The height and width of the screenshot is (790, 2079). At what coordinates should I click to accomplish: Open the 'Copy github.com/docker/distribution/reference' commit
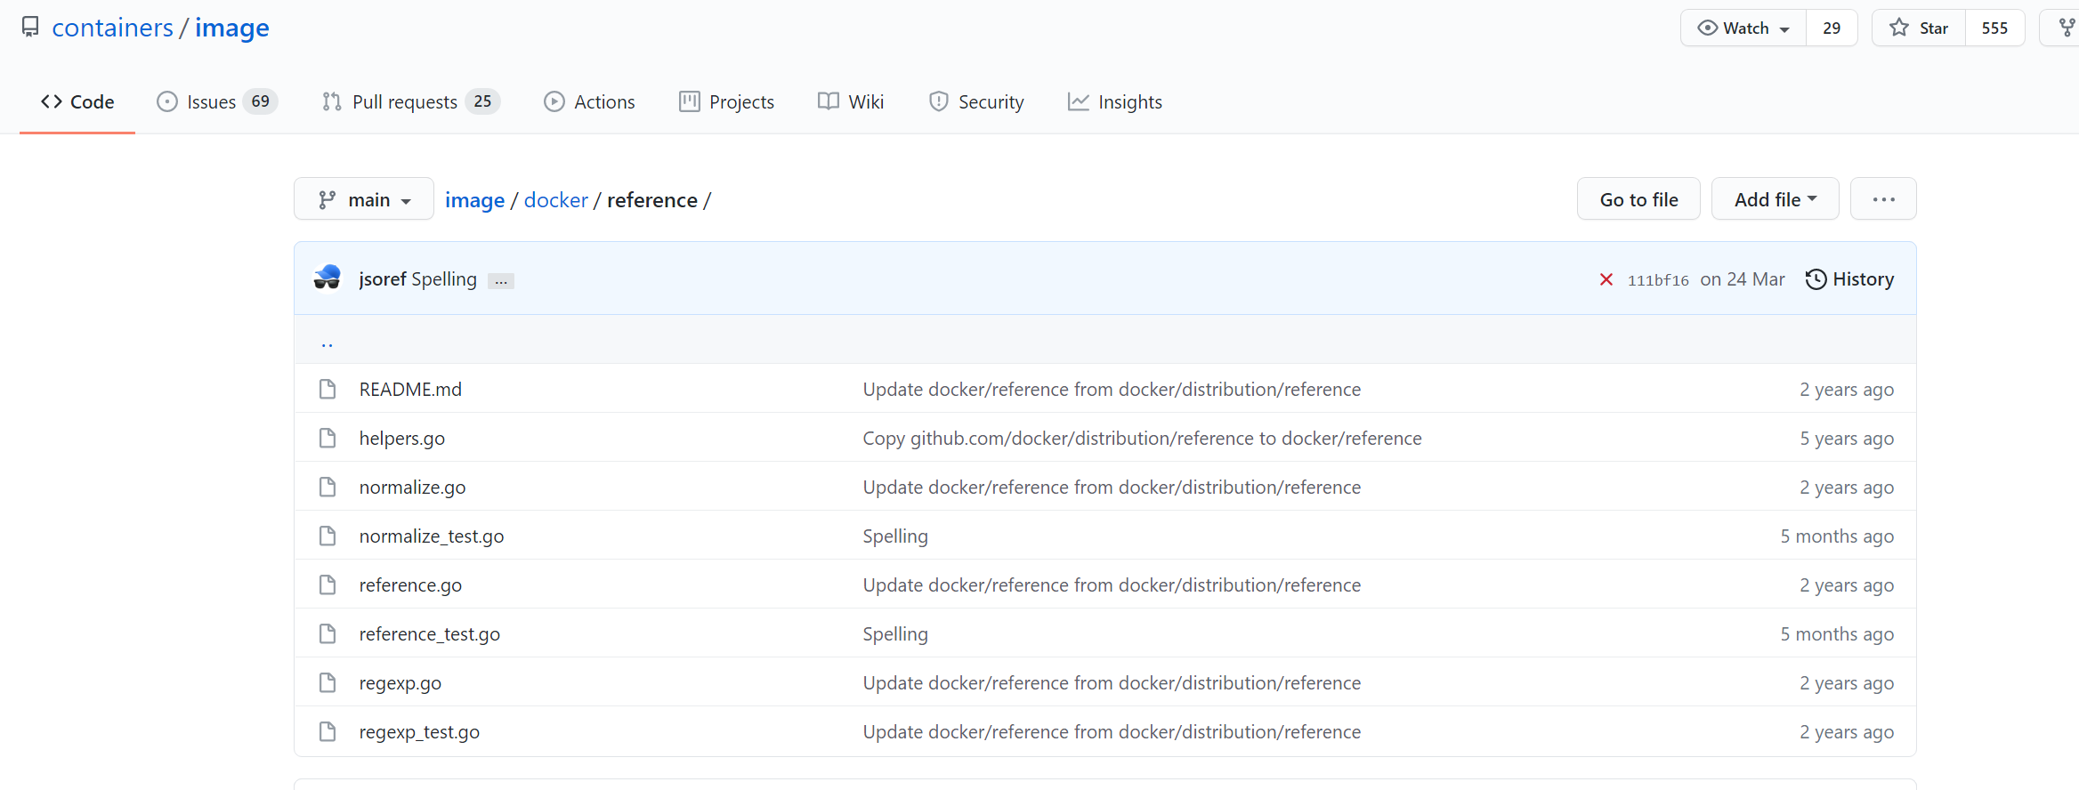click(1143, 438)
